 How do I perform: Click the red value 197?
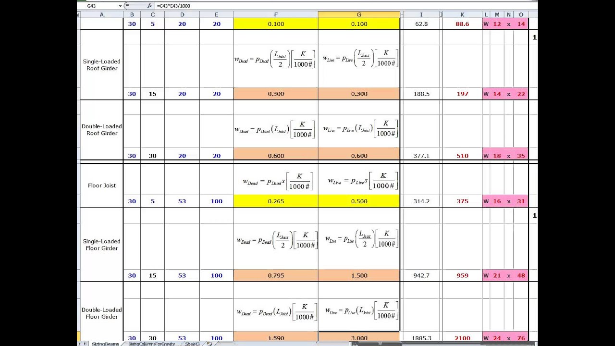pyautogui.click(x=462, y=94)
